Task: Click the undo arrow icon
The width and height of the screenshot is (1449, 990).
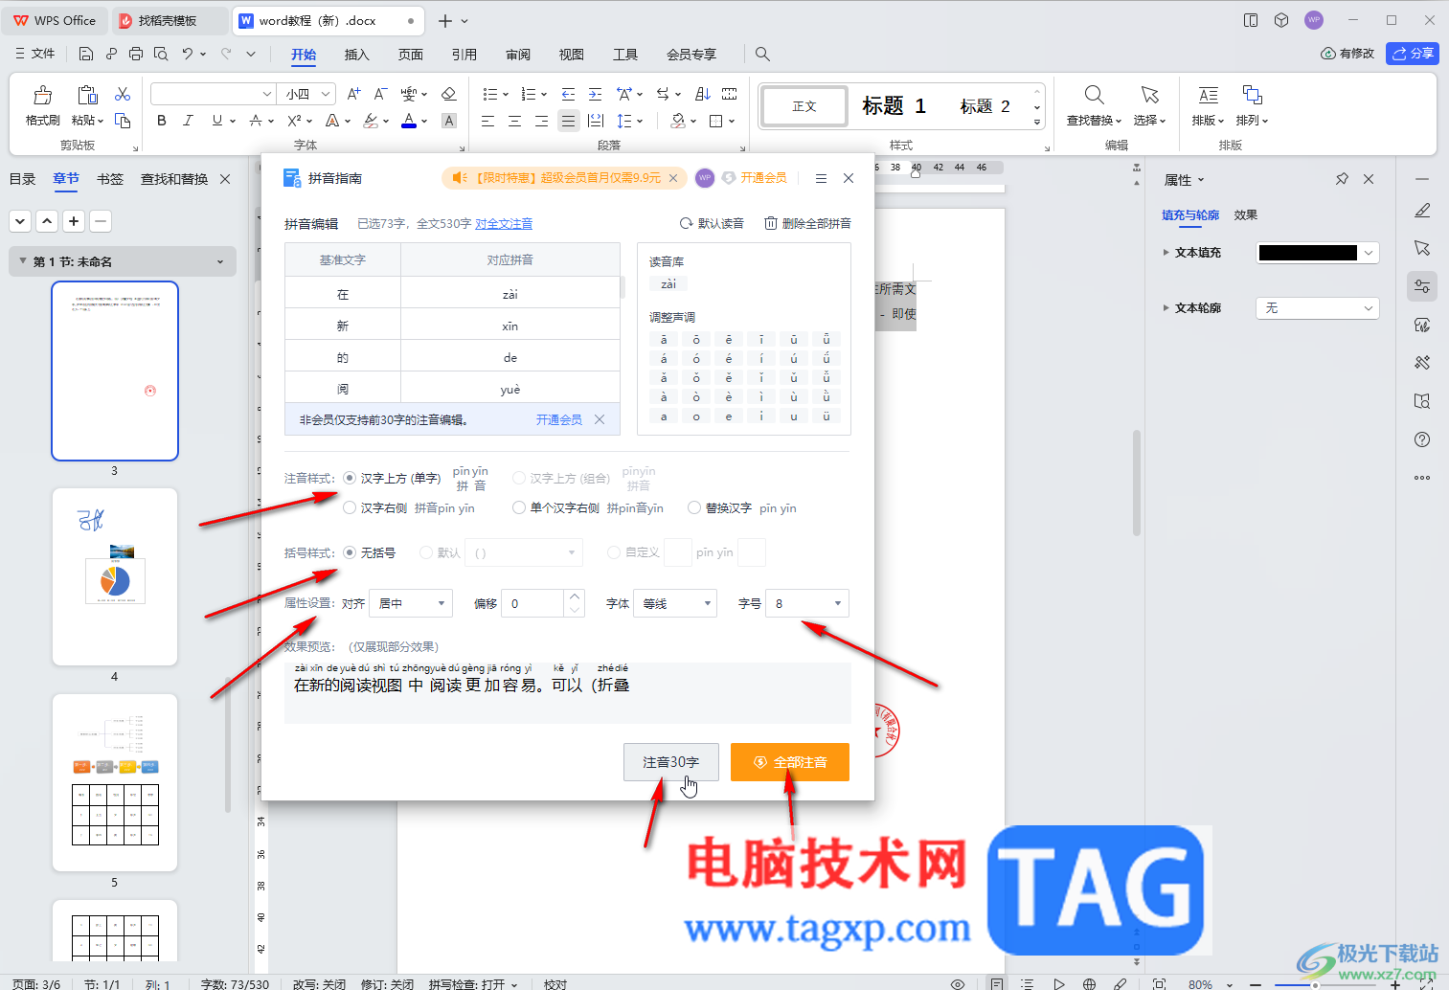Action: 188,54
